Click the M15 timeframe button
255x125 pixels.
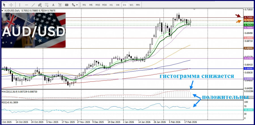97,5
